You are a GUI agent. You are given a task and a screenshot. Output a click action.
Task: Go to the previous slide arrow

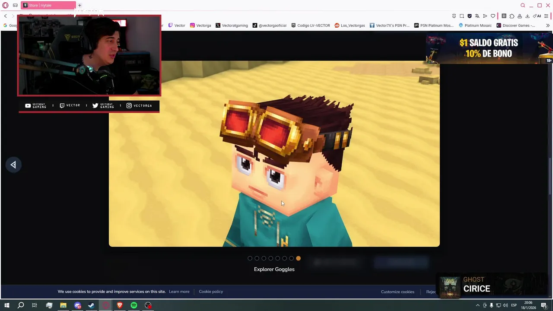[x=13, y=165]
